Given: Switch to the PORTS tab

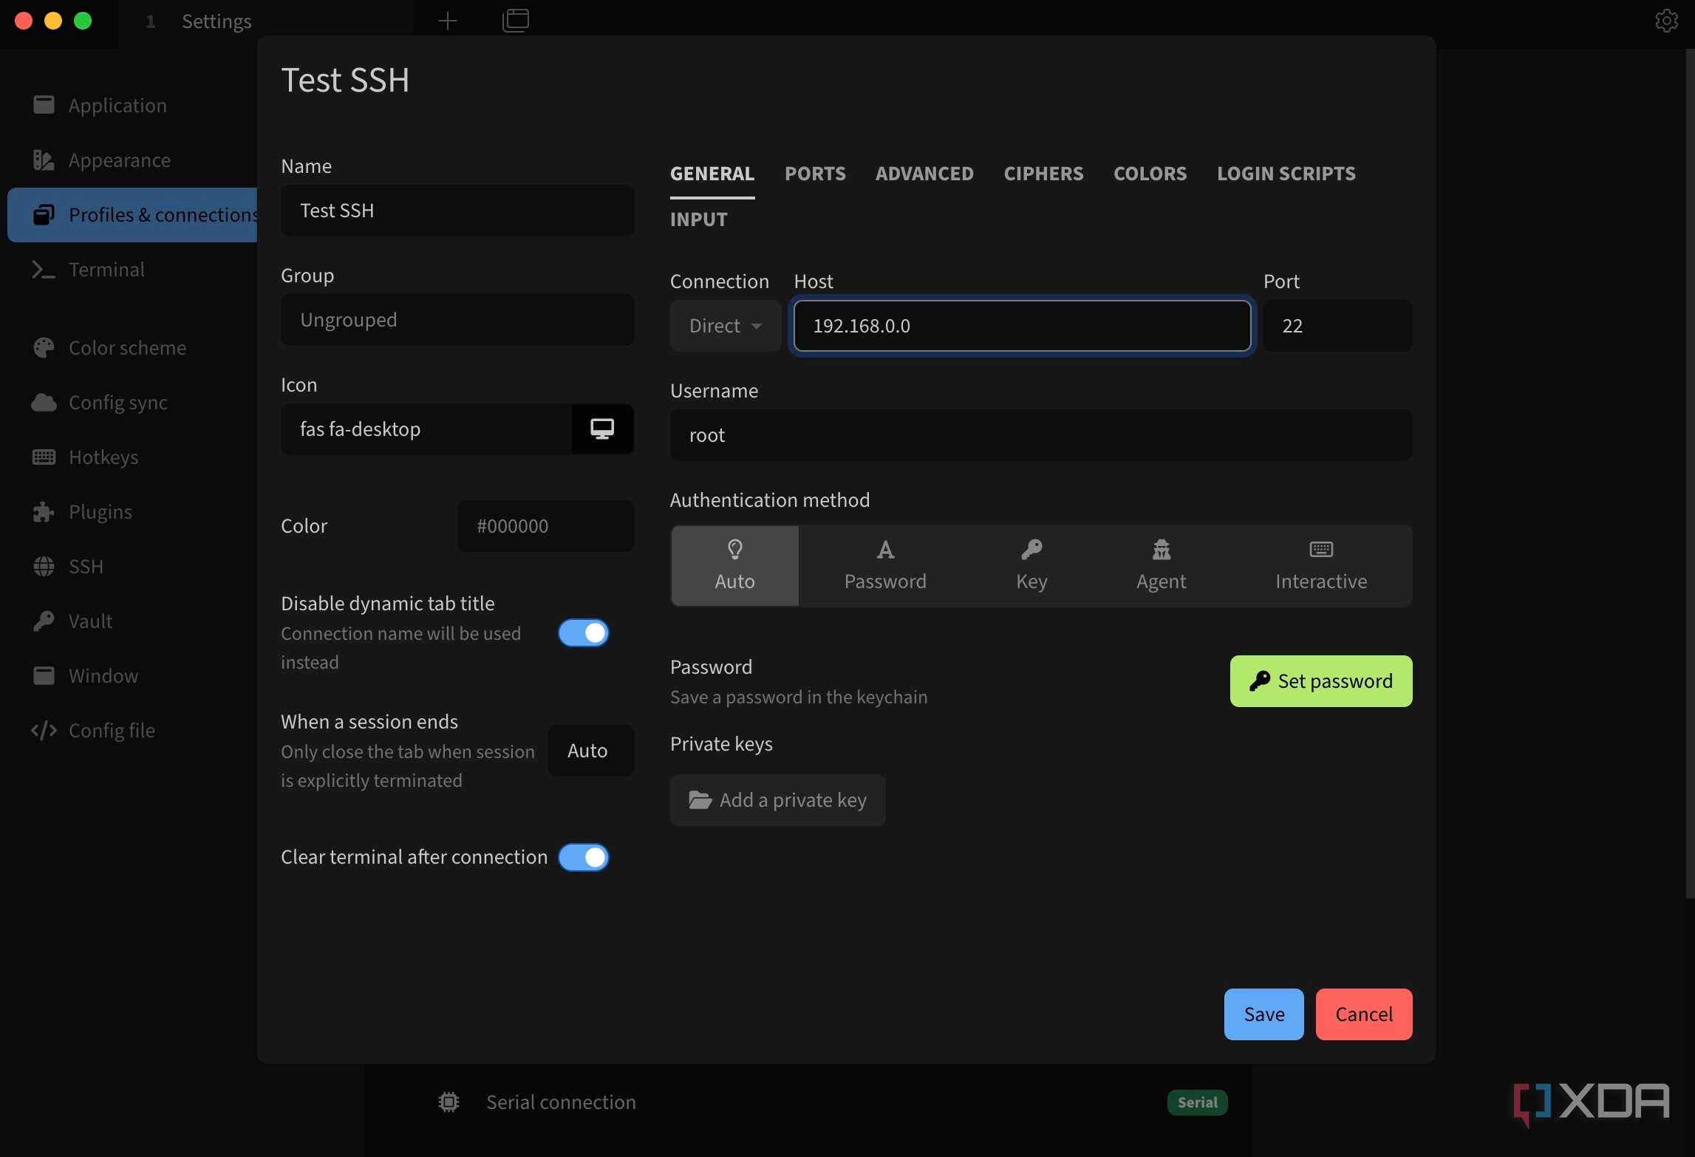Looking at the screenshot, I should (815, 174).
